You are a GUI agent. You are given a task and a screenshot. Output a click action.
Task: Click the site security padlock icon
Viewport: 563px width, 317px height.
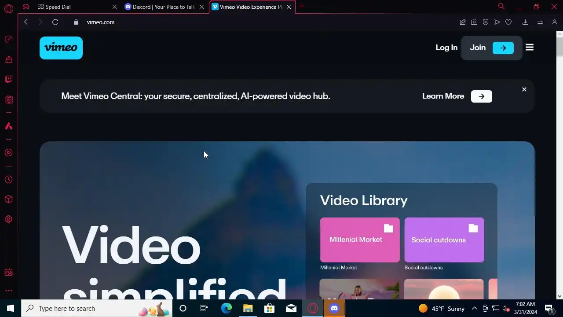click(76, 22)
